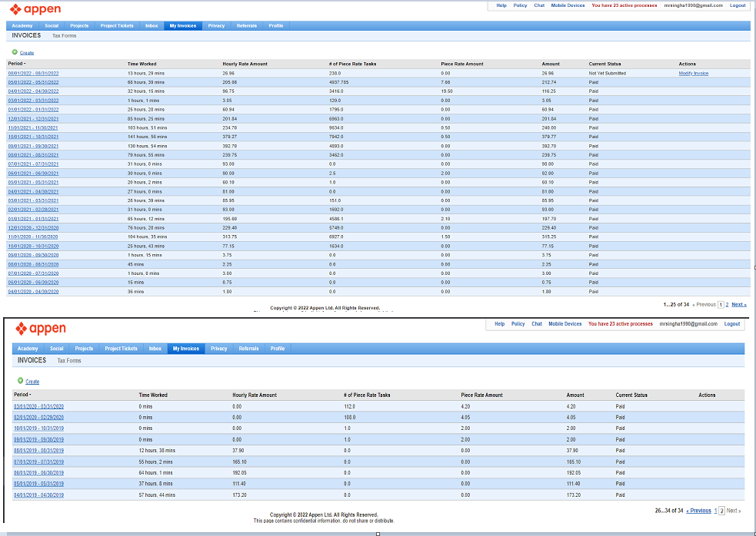
Task: Open invoice period 06/01/2019 - 06/30/2019
Action: (x=38, y=473)
